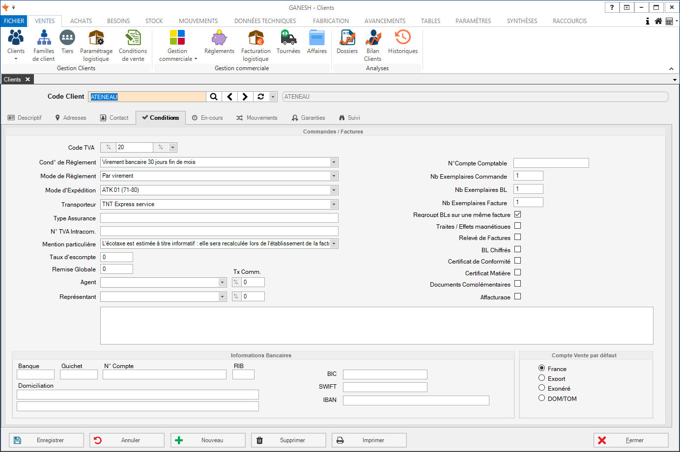Screen dimensions: 680x452
Task: Expand the Agent combo box
Action: pos(222,282)
